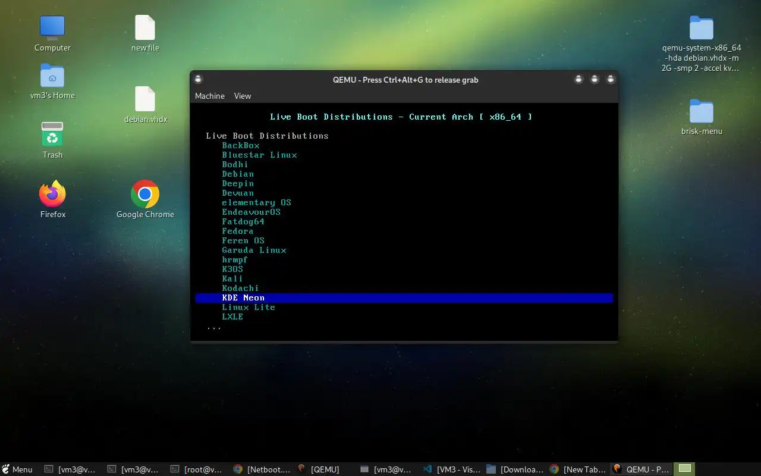Select Bodhi in the boot list
Screen dimensions: 761x476
(235, 164)
